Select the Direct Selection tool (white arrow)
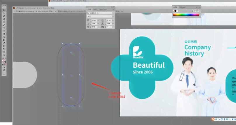This screenshot has height=125, width=236. (x=4, y=13)
